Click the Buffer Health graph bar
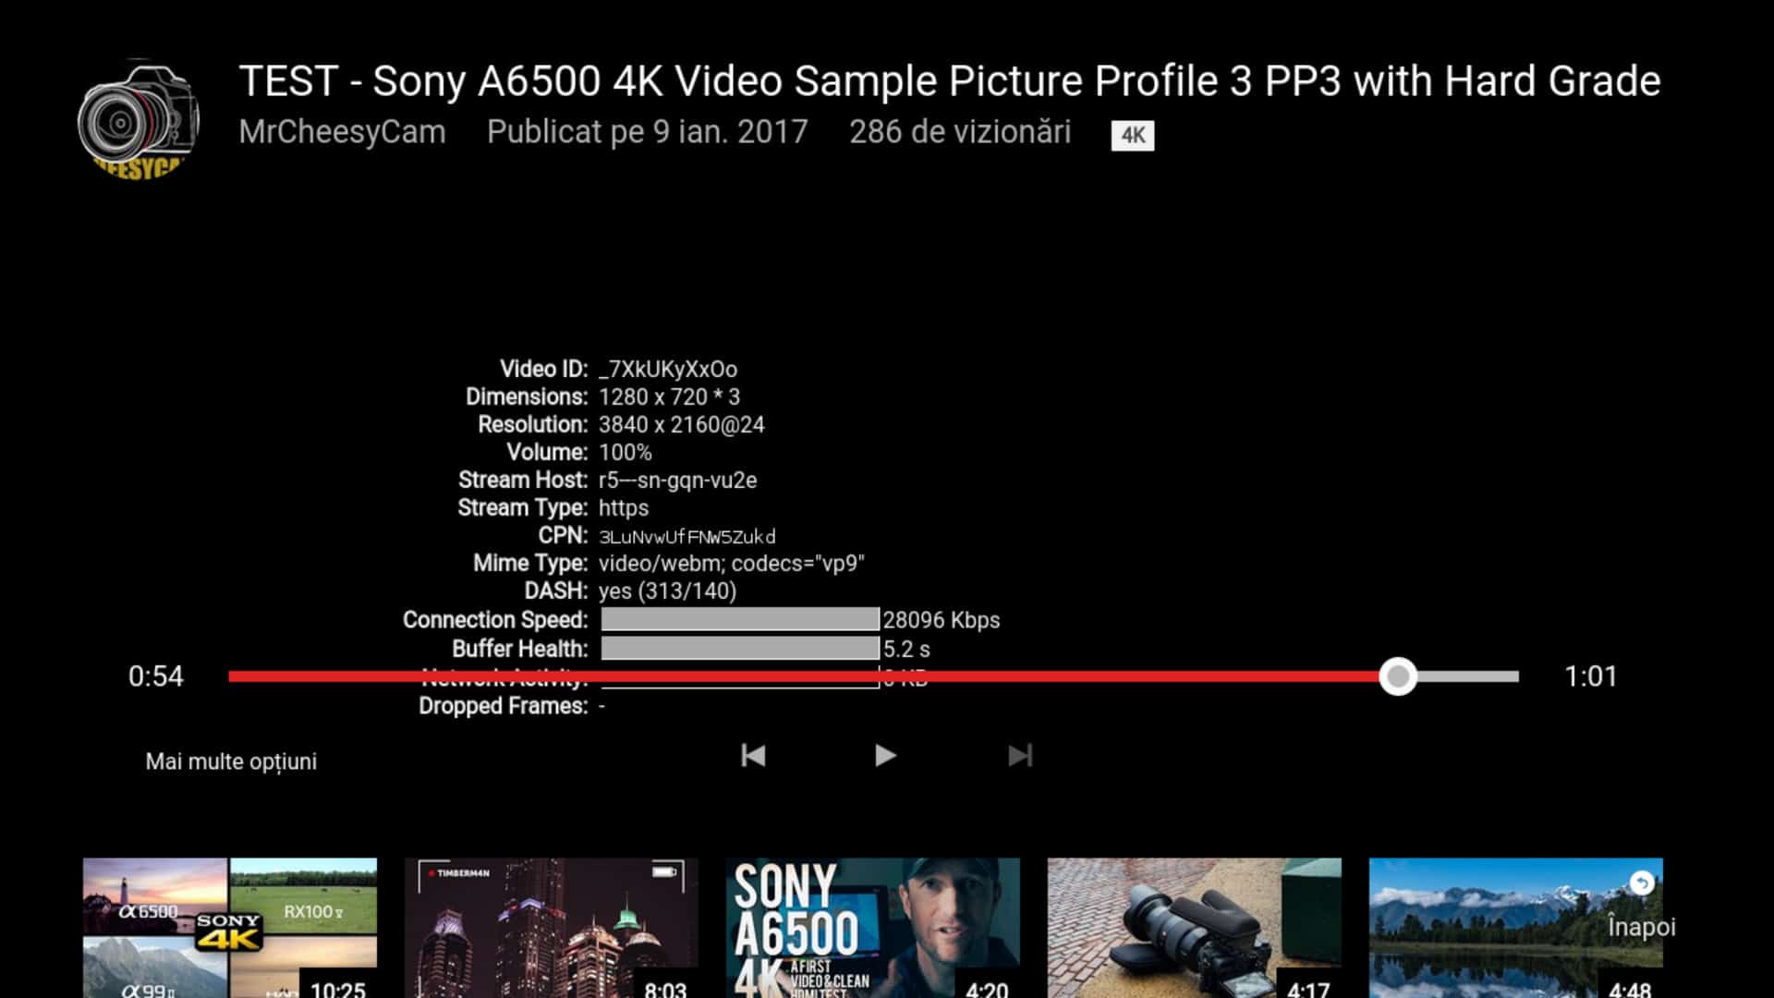The height and width of the screenshot is (998, 1774). tap(739, 649)
